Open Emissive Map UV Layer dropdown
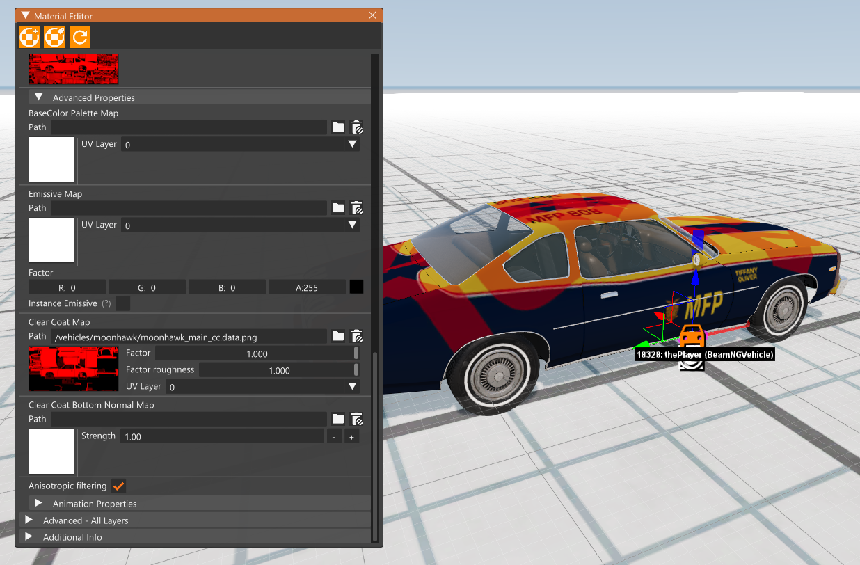The width and height of the screenshot is (860, 565). 240,225
